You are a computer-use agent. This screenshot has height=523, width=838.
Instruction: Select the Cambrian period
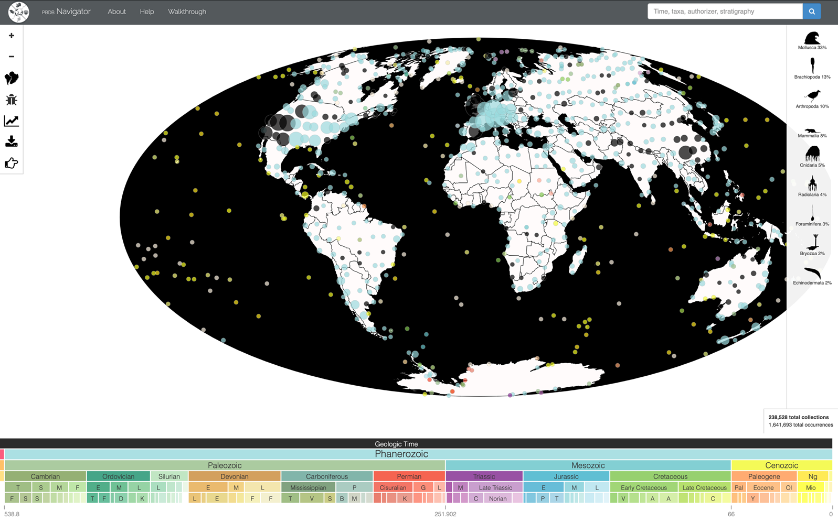tap(45, 476)
